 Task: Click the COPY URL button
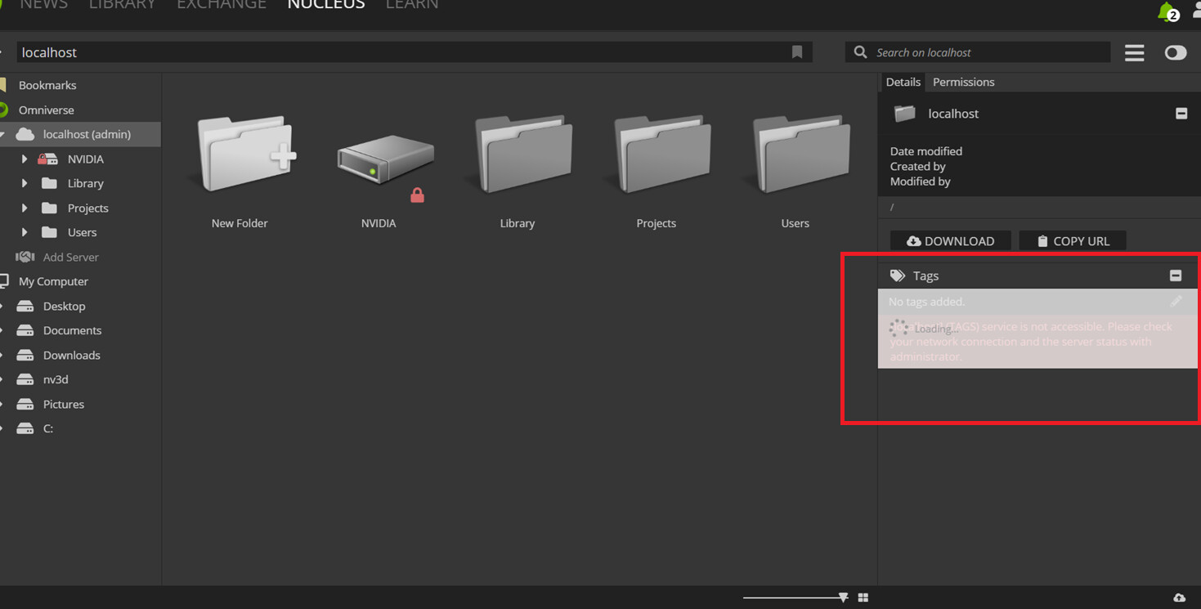[x=1072, y=240]
